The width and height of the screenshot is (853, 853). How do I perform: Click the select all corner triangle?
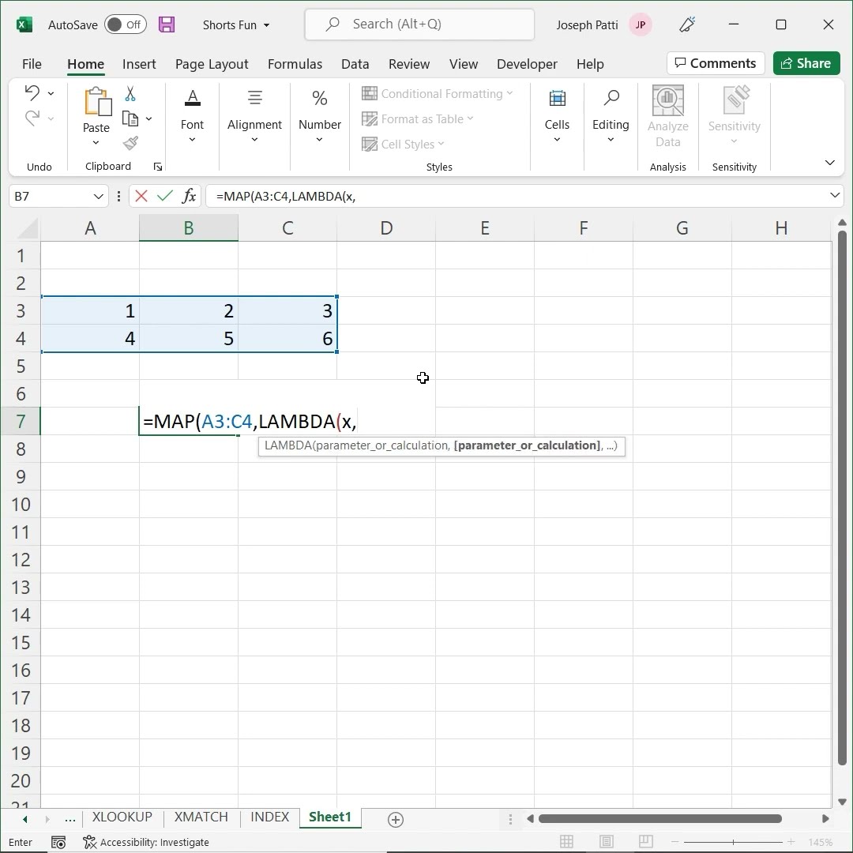pyautogui.click(x=28, y=228)
